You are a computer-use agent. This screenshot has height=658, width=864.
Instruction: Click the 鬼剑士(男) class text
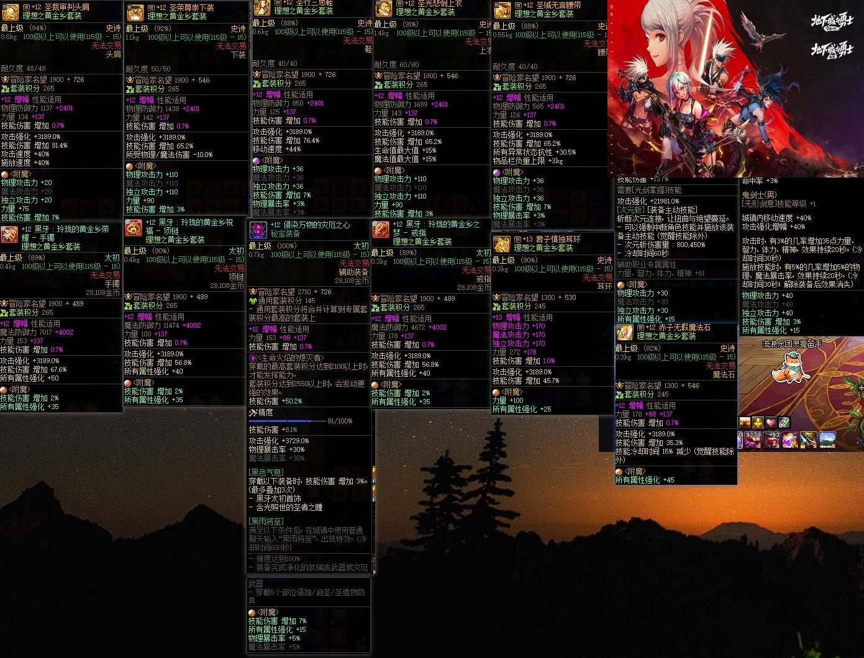[760, 195]
